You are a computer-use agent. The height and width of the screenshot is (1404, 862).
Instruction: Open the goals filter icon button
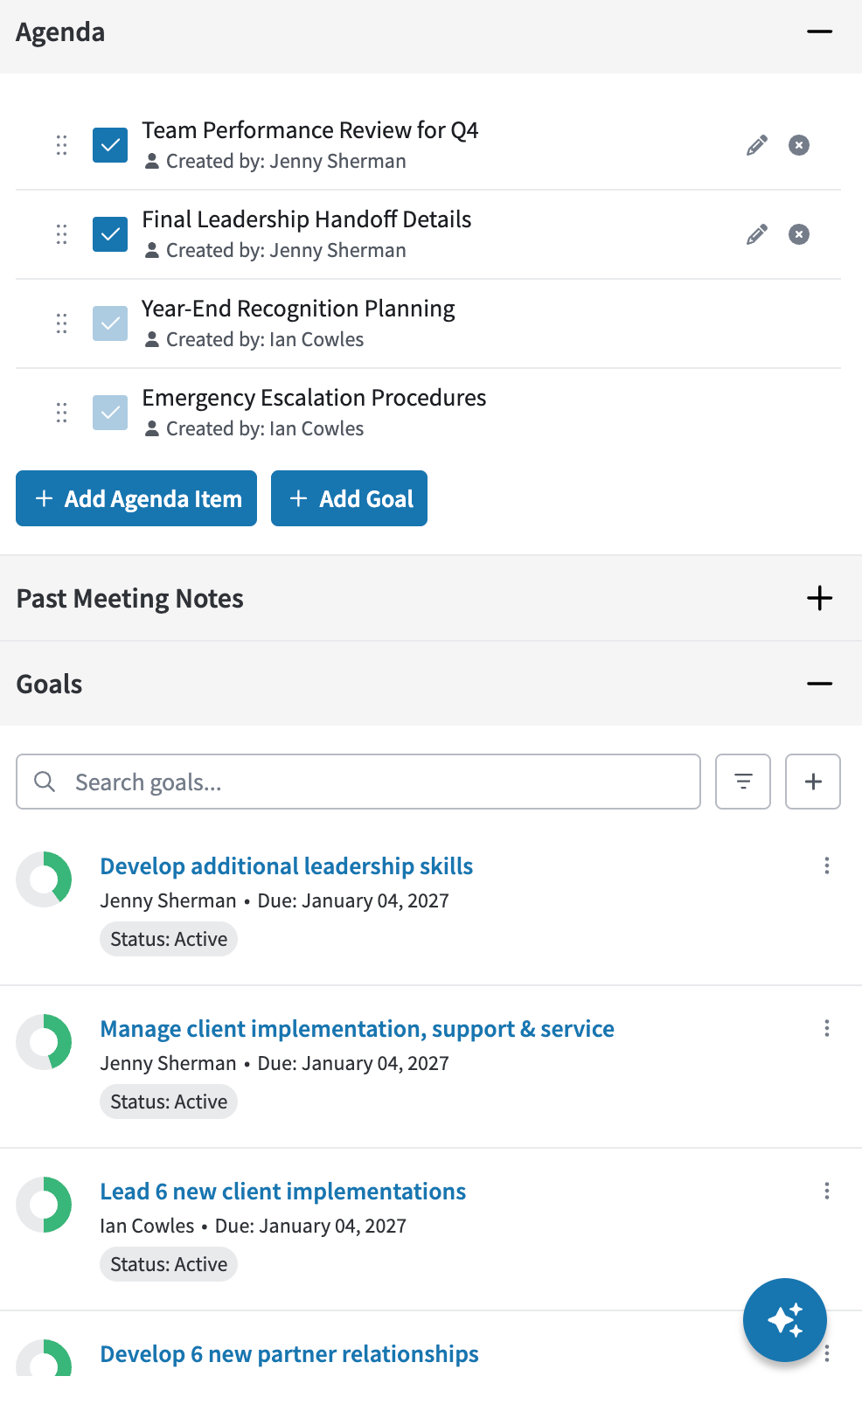(x=743, y=782)
